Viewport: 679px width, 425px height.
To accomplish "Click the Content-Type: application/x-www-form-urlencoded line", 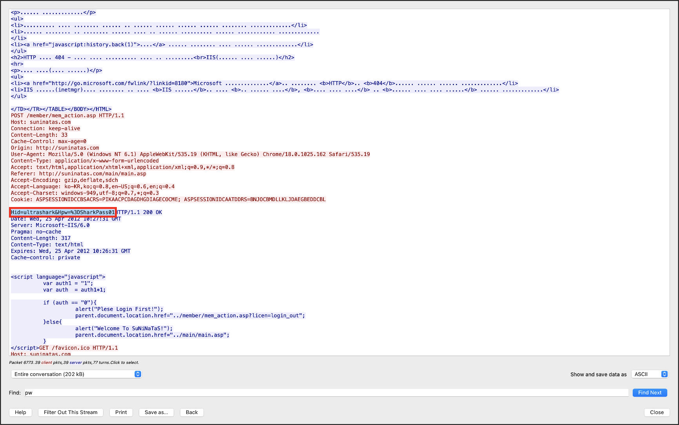I will (85, 161).
